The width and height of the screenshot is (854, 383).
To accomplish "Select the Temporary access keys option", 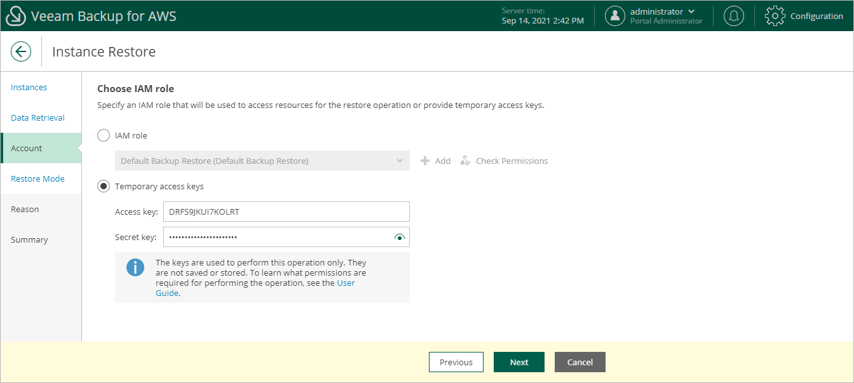I will pos(103,186).
